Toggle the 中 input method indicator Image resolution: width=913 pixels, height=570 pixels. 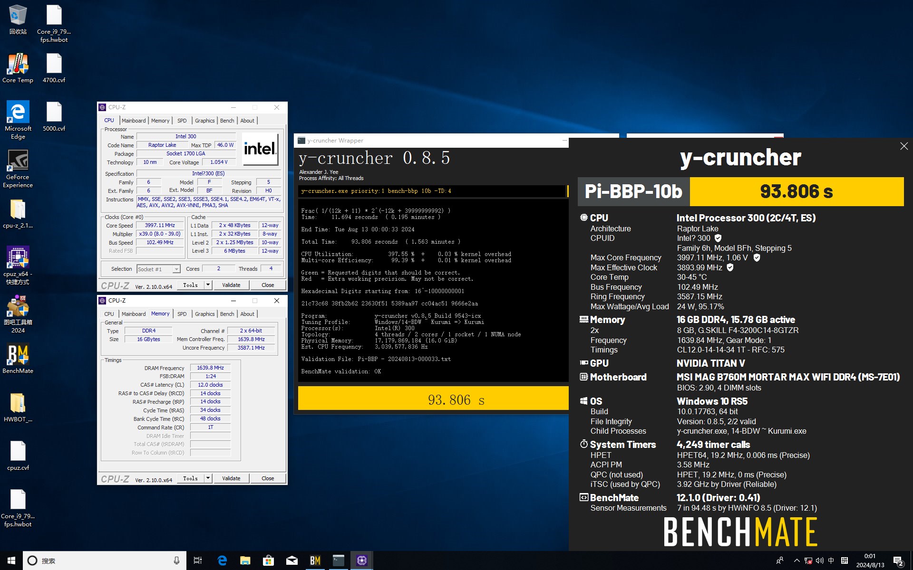click(831, 560)
